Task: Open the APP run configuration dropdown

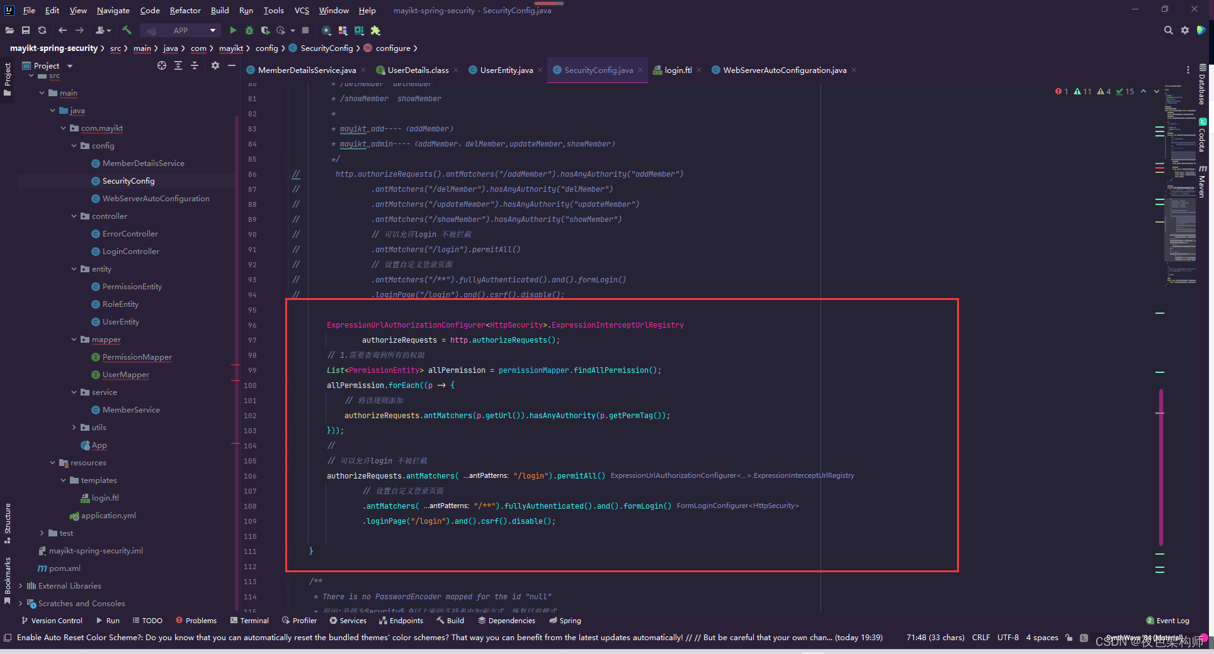Action: click(181, 30)
